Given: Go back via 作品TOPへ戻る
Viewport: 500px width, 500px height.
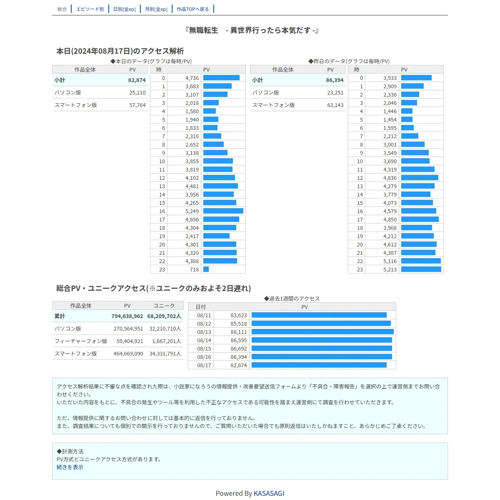Looking at the screenshot, I should (193, 9).
